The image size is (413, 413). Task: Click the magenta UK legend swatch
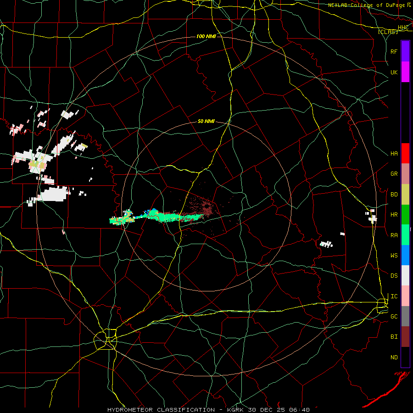click(405, 72)
